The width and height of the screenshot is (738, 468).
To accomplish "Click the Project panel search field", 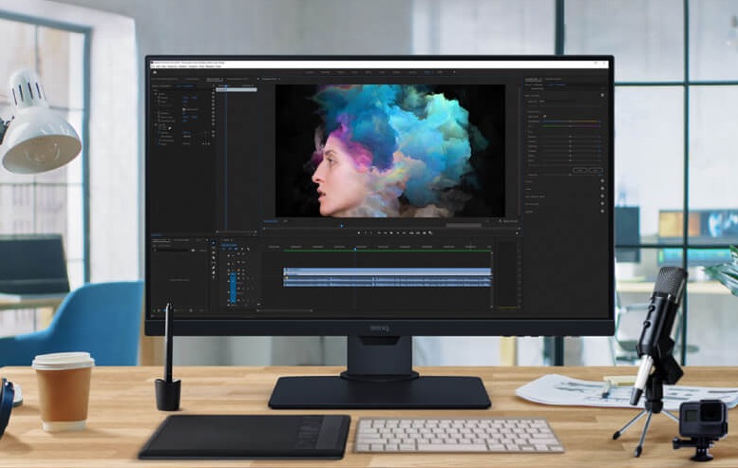I will click(x=172, y=251).
